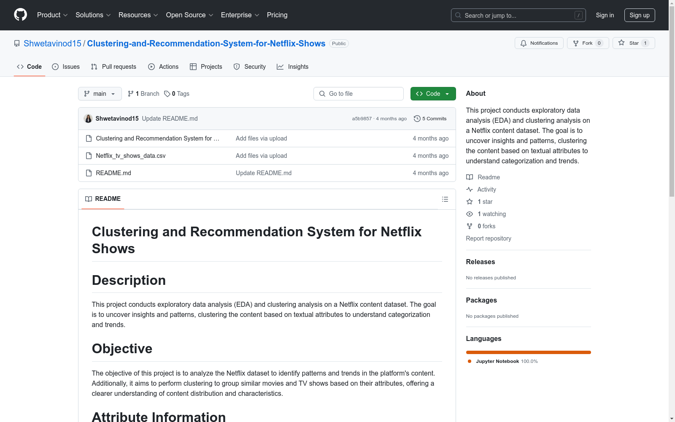Fork this repository
The height and width of the screenshot is (422, 675).
[x=588, y=43]
